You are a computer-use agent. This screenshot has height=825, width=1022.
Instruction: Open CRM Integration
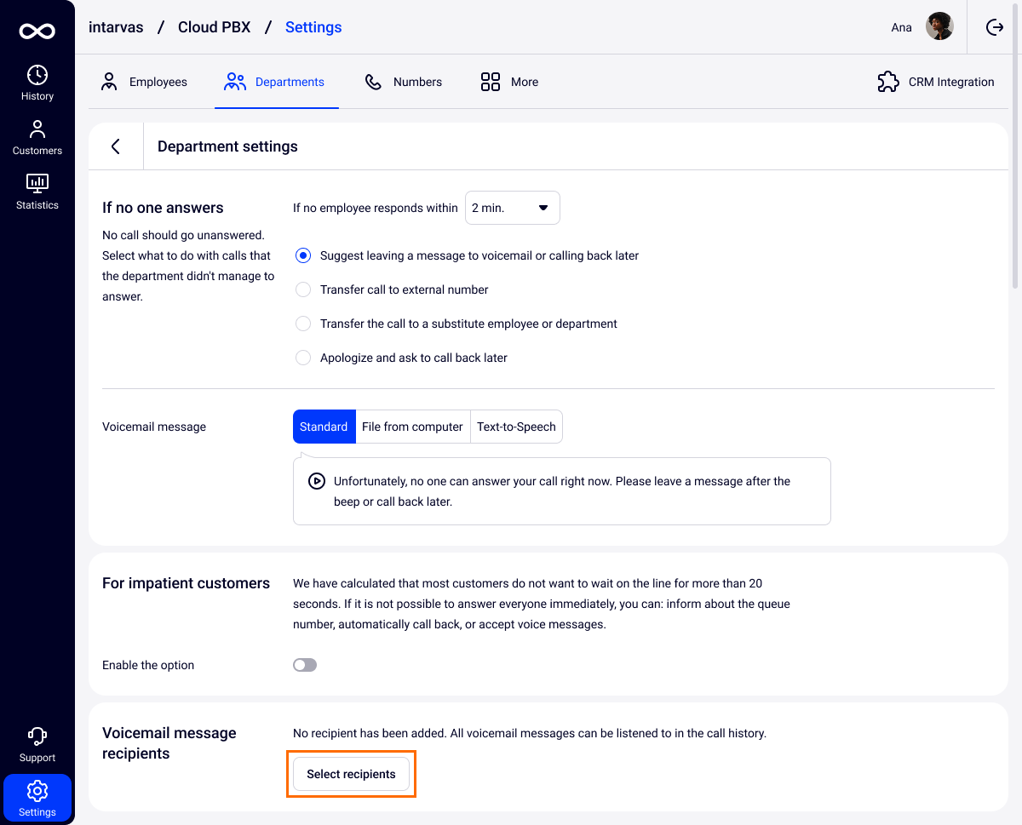[x=936, y=82]
